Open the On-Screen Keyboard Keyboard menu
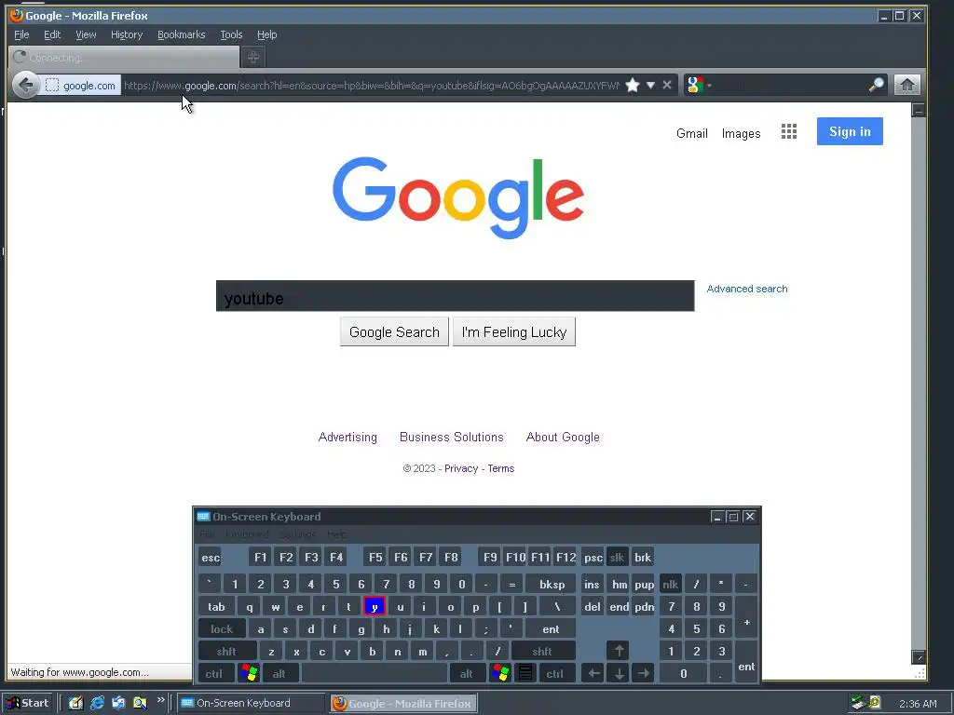The image size is (954, 715). tap(247, 534)
